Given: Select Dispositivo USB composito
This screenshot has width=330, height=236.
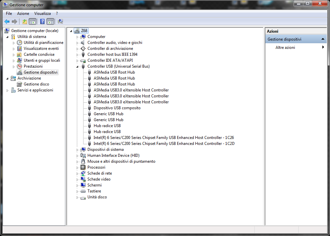Looking at the screenshot, I should tap(117, 108).
